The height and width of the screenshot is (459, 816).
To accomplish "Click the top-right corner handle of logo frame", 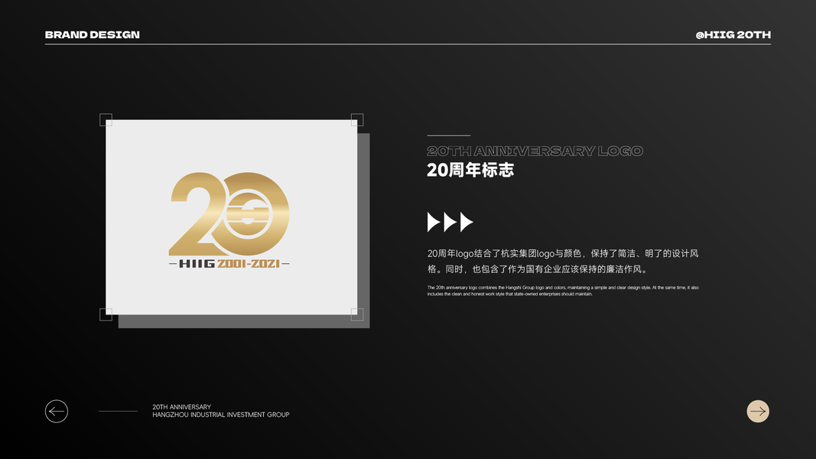I will [357, 119].
